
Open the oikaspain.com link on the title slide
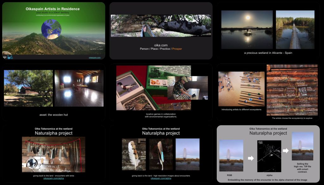95,58
